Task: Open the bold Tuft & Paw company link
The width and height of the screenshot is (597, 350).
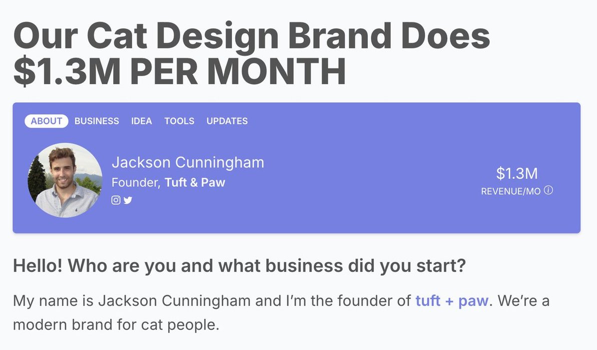Action: click(x=195, y=182)
